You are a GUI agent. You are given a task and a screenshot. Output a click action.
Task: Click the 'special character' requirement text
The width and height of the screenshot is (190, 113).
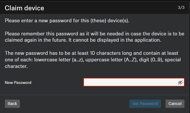(93, 63)
